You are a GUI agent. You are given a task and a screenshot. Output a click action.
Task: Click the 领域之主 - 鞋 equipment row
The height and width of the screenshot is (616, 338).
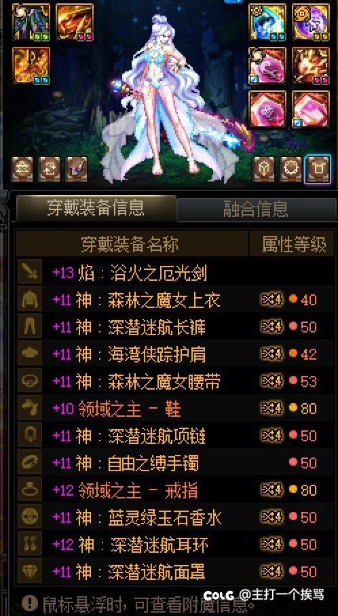coord(176,409)
